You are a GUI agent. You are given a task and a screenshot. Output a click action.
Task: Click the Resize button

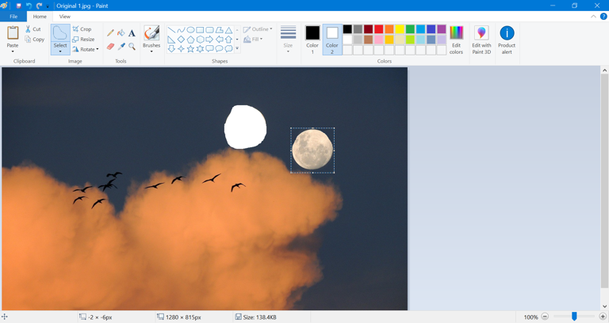[x=83, y=39]
